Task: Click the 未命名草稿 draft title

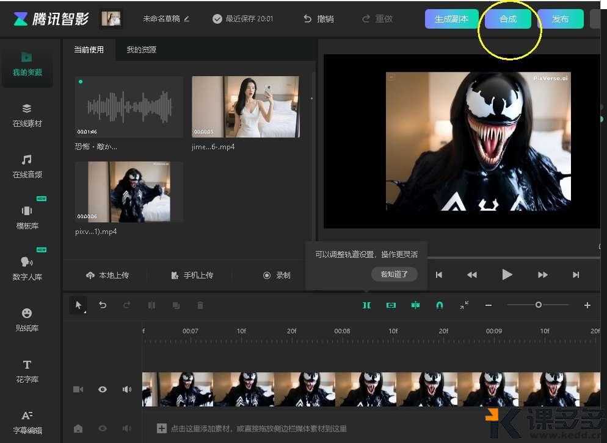Action: [161, 18]
